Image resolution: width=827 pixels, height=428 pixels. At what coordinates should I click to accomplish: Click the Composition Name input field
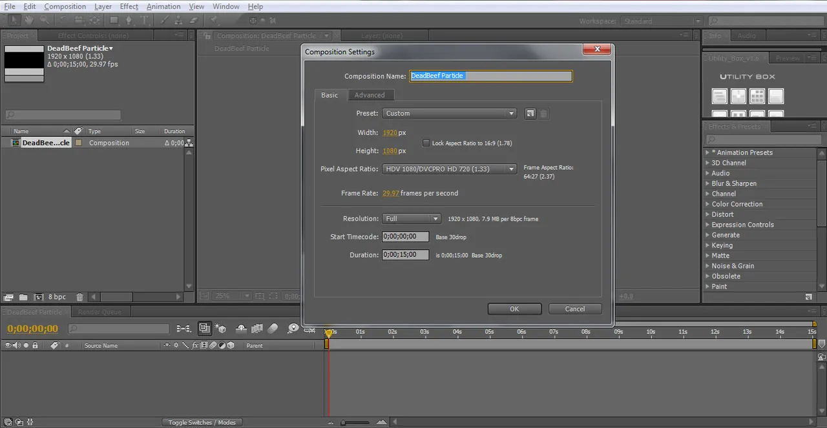(491, 76)
